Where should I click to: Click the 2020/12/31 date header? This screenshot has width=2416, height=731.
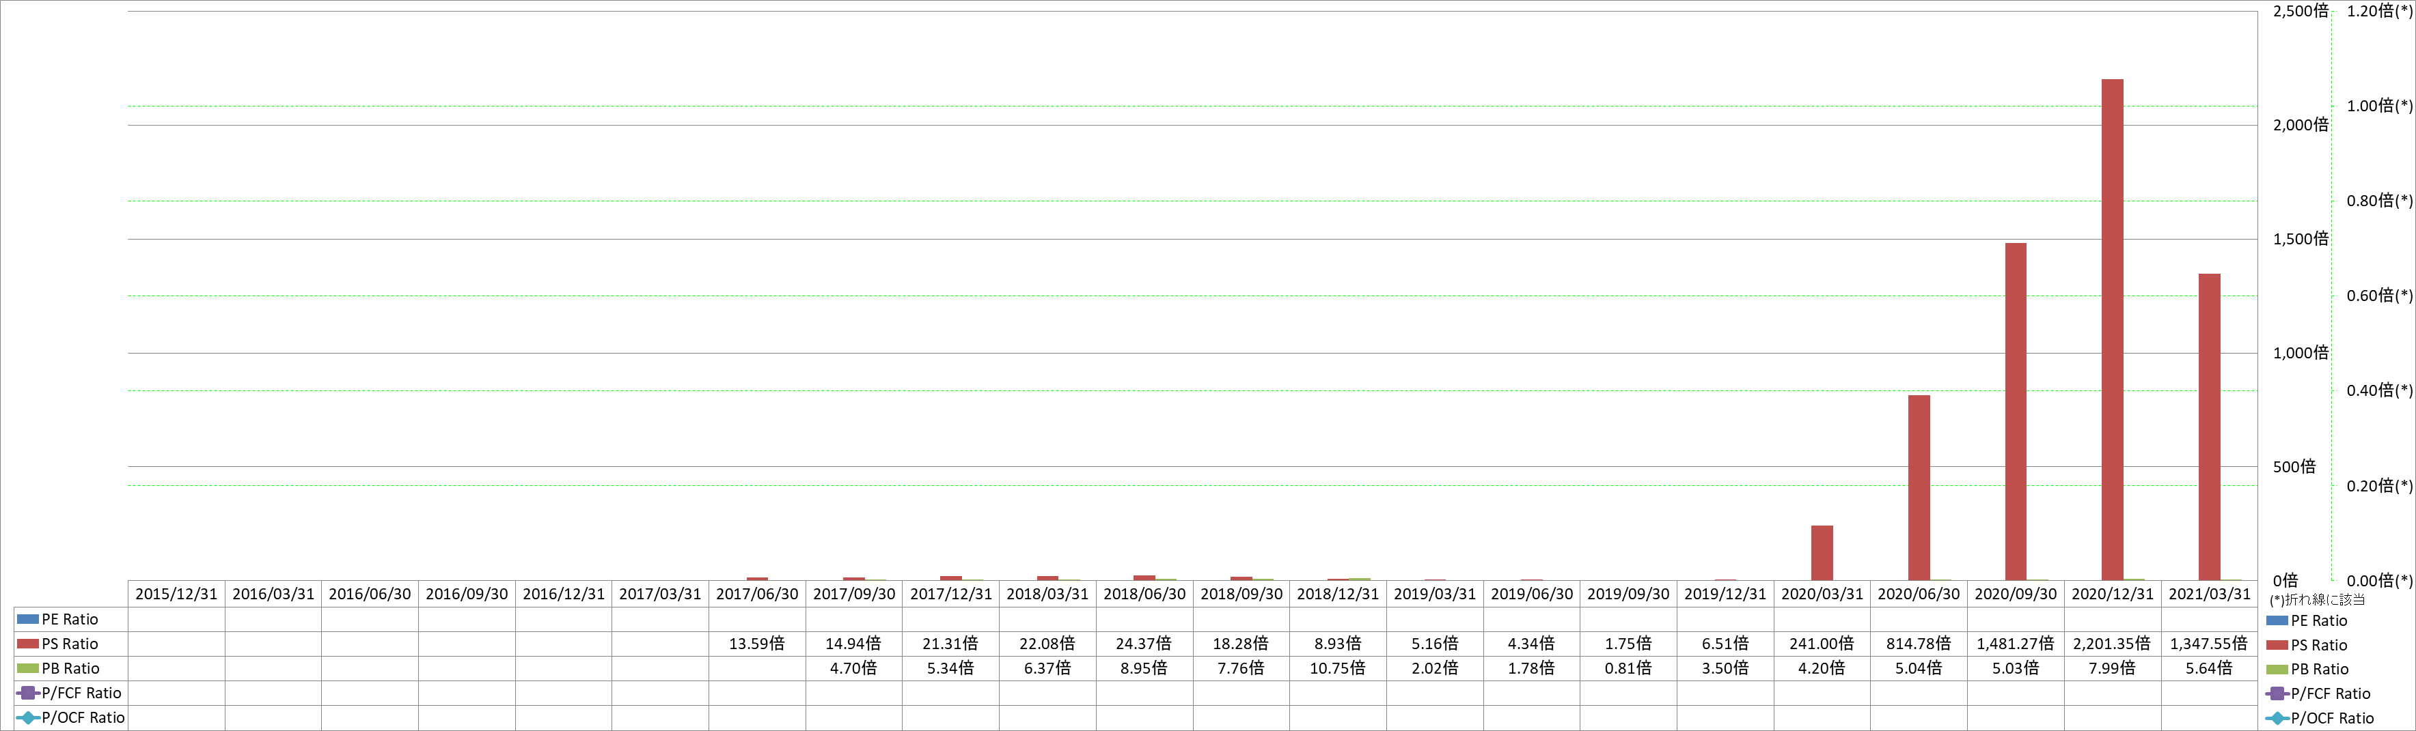2112,594
